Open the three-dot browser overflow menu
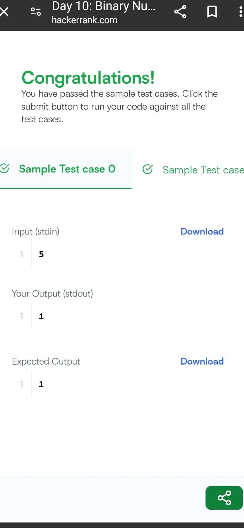244x528 pixels. click(240, 12)
